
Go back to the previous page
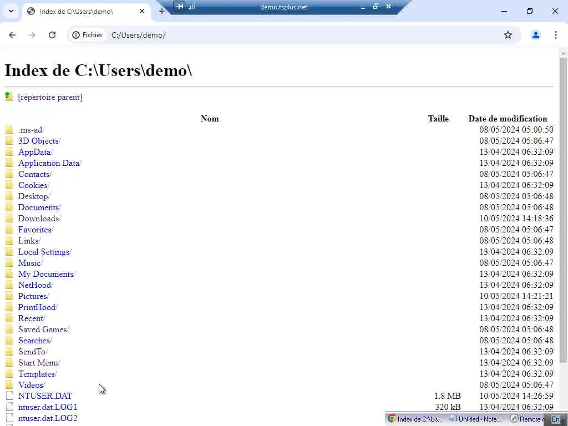12,35
